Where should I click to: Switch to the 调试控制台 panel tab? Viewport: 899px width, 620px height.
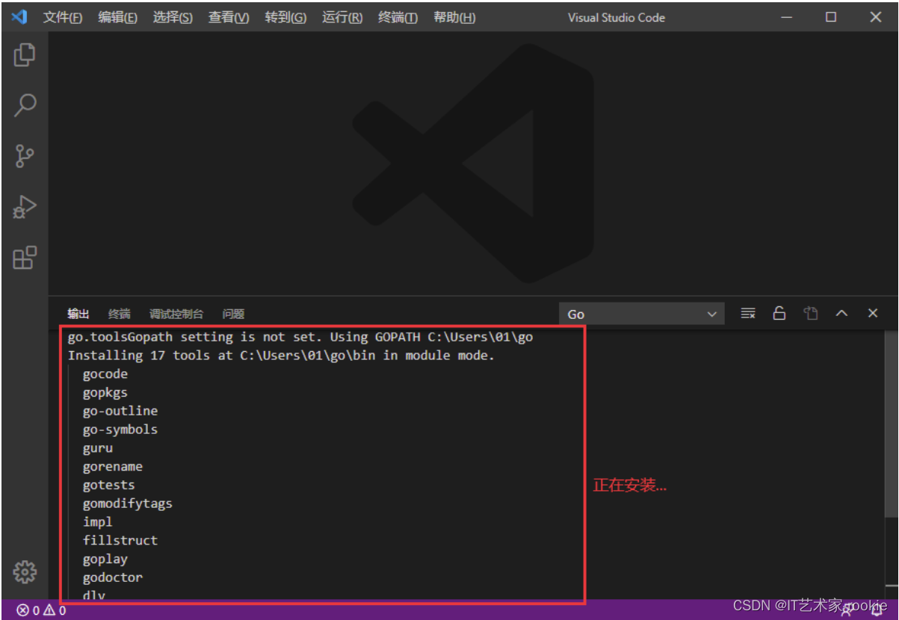(x=176, y=314)
